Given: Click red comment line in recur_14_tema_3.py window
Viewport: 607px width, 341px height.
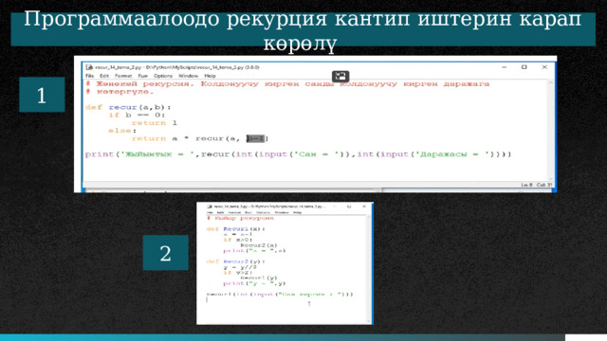Looking at the screenshot, I should point(240,218).
